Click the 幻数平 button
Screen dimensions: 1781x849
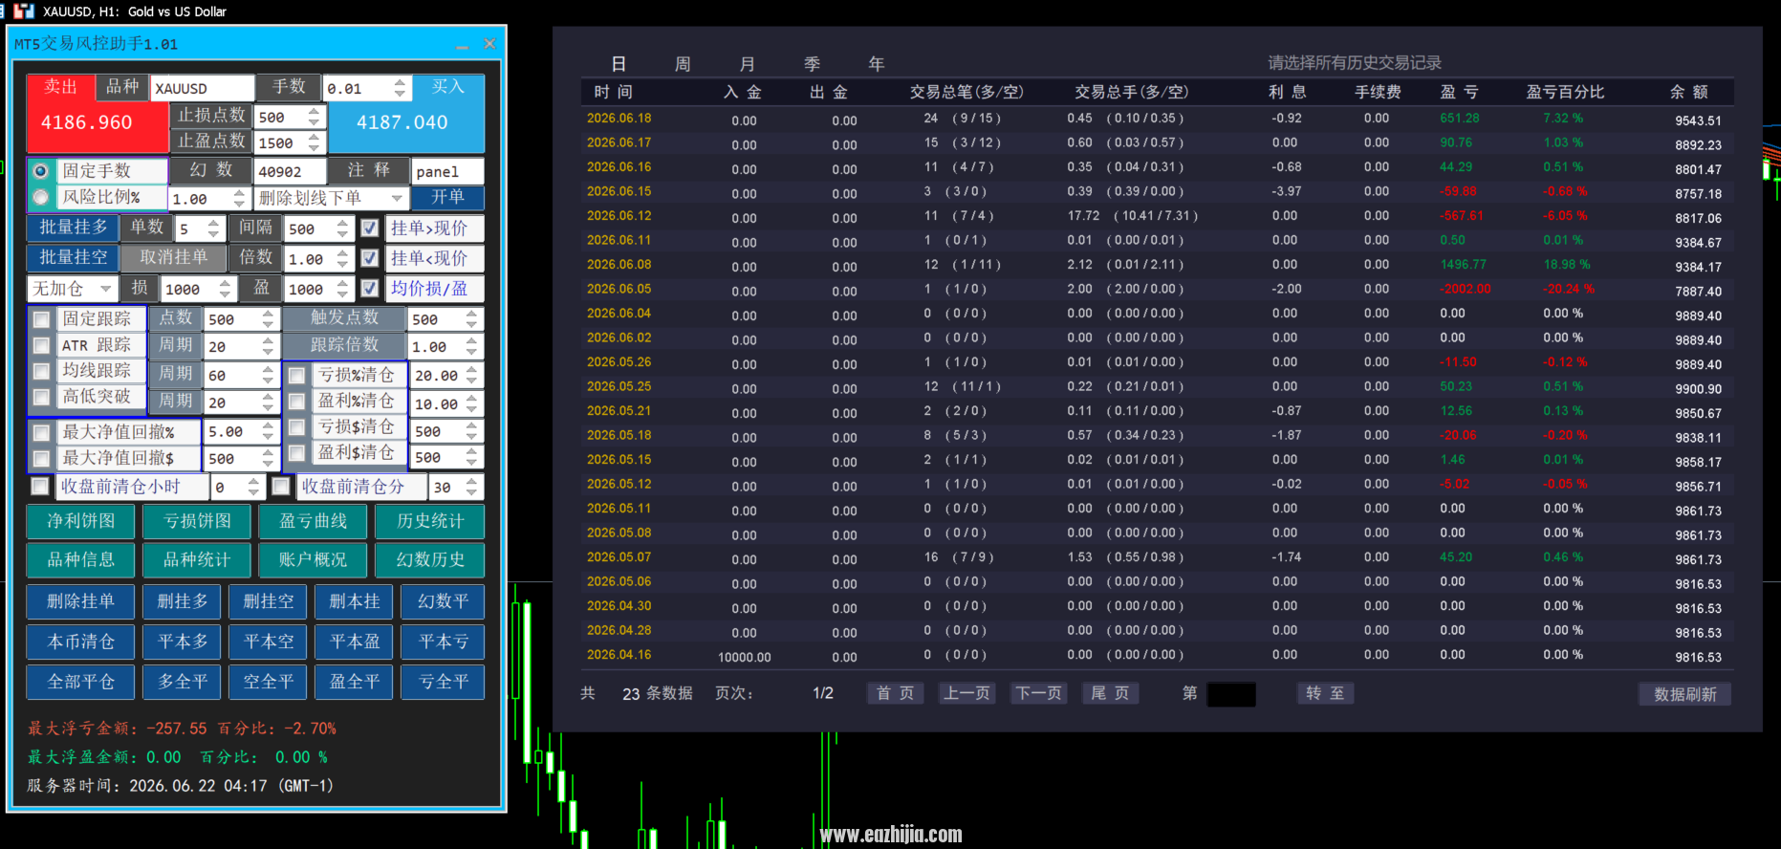(444, 602)
